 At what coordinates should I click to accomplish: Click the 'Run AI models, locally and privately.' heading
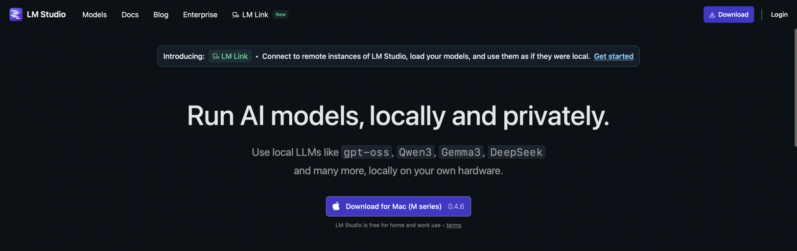(x=398, y=115)
